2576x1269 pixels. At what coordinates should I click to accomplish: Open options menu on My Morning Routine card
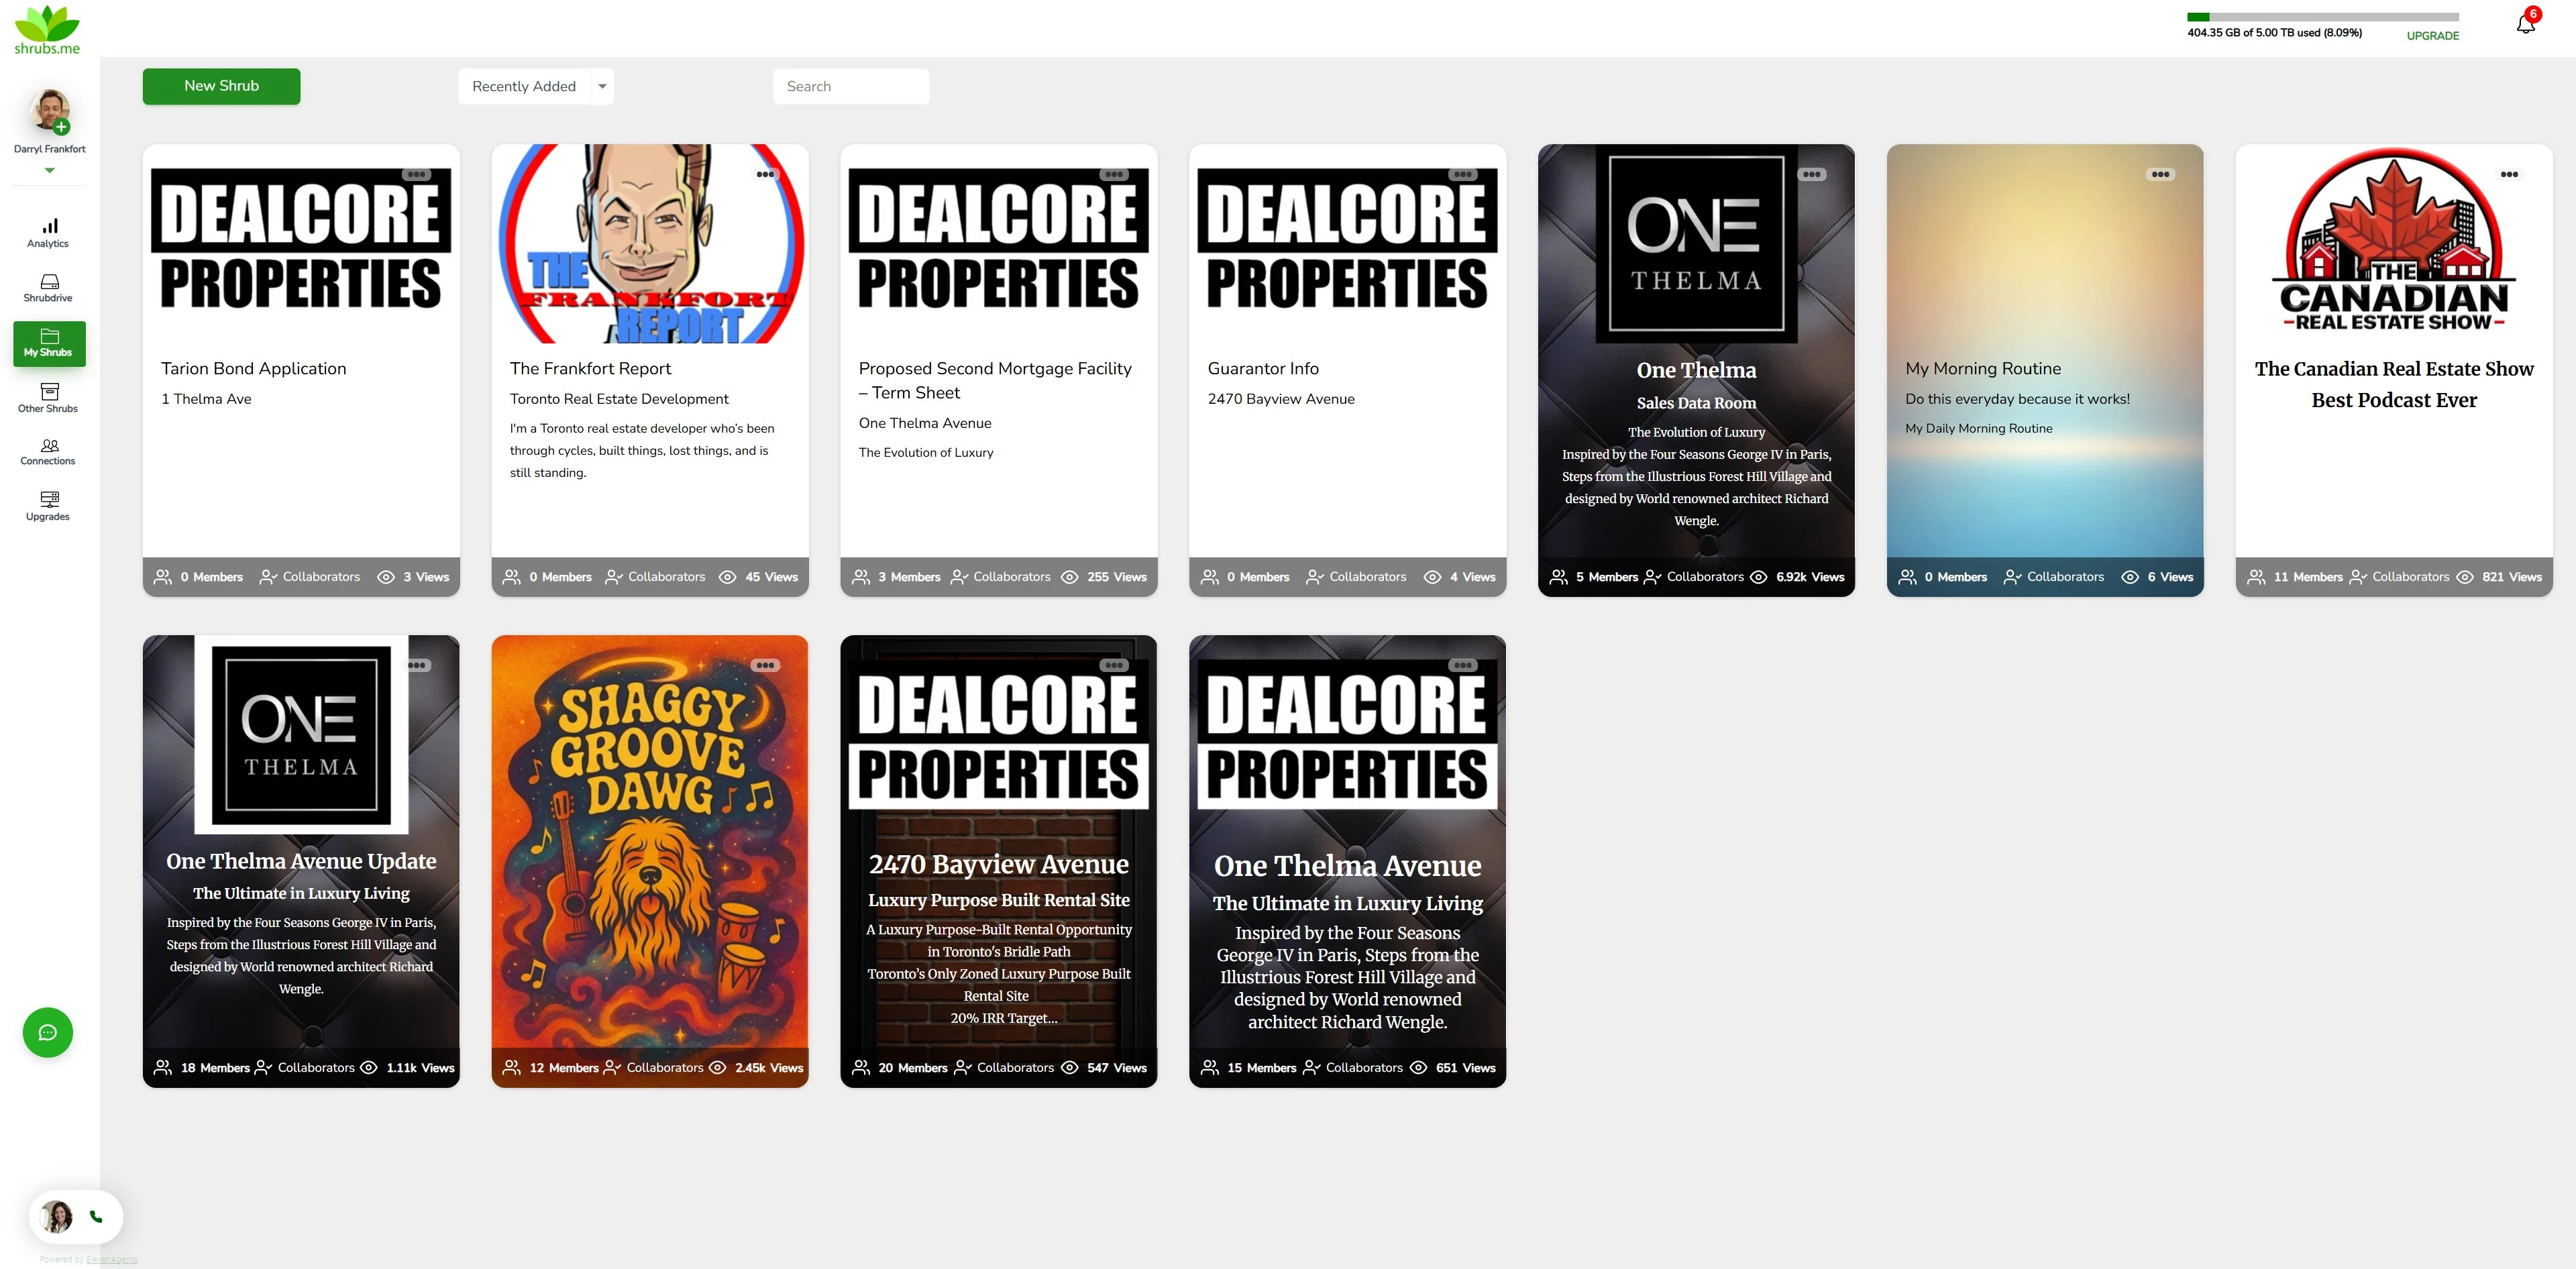point(2161,174)
